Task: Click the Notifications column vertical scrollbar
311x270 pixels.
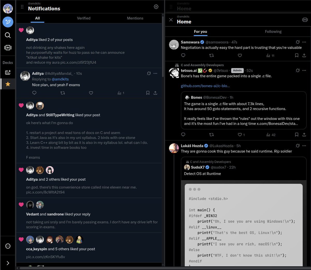Action: (x=163, y=47)
